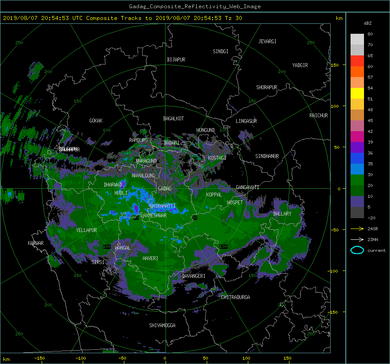Viewport: 390px width, 364px height.
Task: Click the KOPPAL city label
Action: pyautogui.click(x=214, y=194)
